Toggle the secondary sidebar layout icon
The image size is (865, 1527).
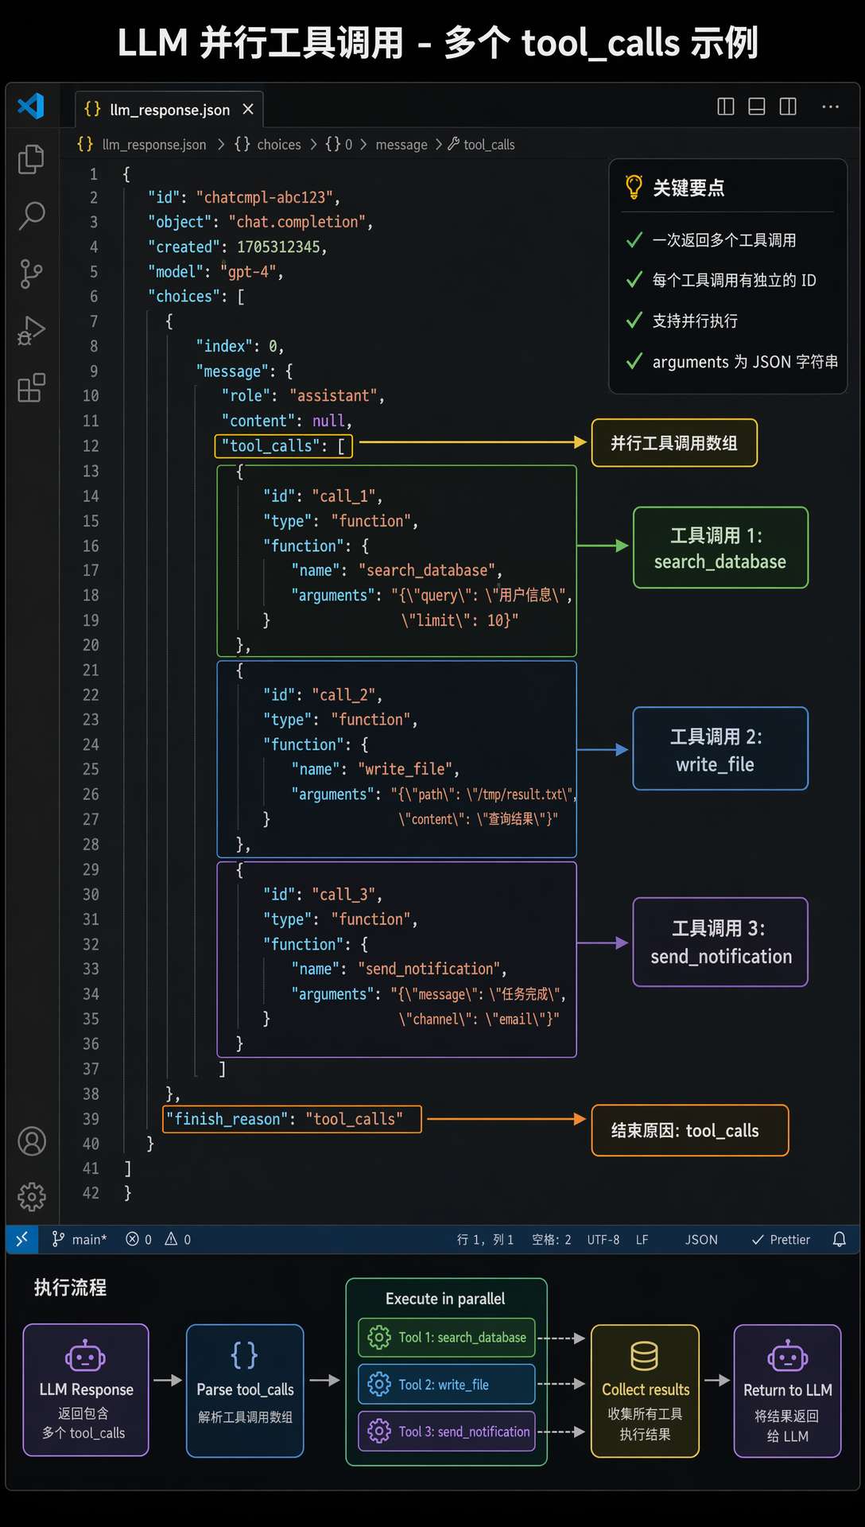pos(788,107)
